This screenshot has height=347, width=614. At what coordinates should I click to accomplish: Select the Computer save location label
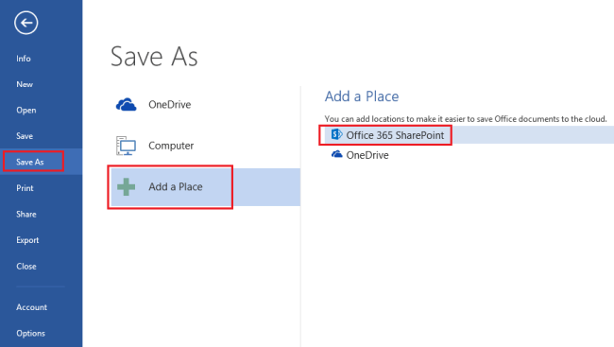pyautogui.click(x=171, y=146)
